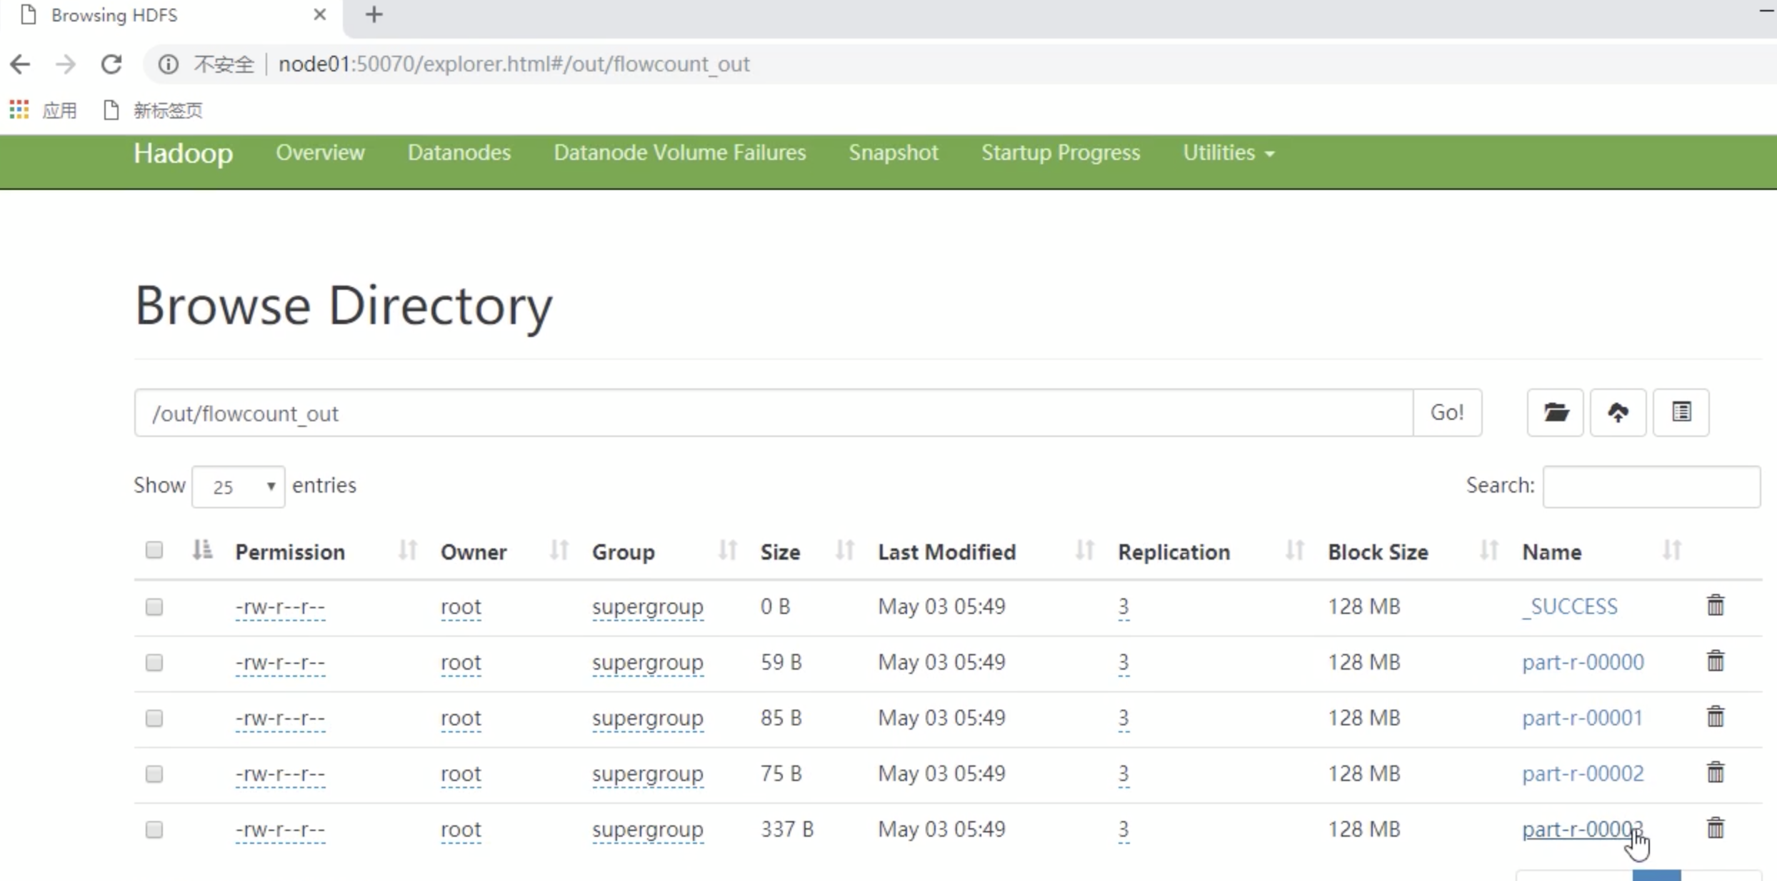Check the box for the part-r-00002 row
Screen dimensions: 1777x881
coord(154,774)
